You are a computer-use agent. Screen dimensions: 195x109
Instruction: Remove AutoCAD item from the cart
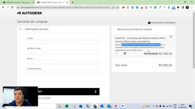tap(171, 37)
